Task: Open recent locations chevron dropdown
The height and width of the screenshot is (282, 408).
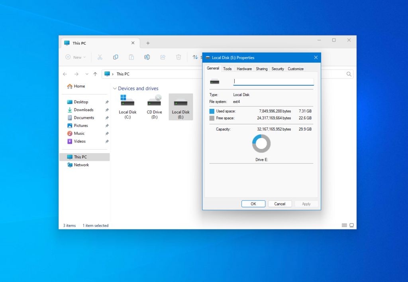Action: (86, 74)
